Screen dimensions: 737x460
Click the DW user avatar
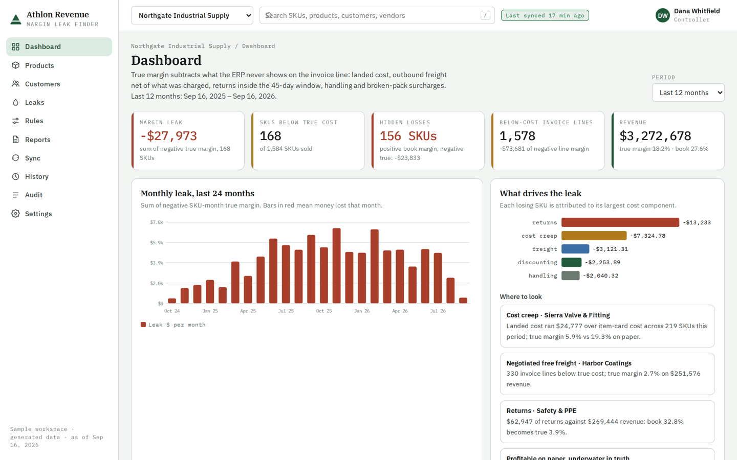click(x=663, y=15)
